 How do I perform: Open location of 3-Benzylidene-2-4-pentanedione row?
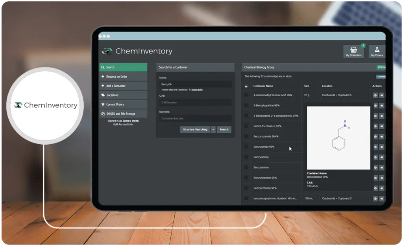(x=382, y=116)
